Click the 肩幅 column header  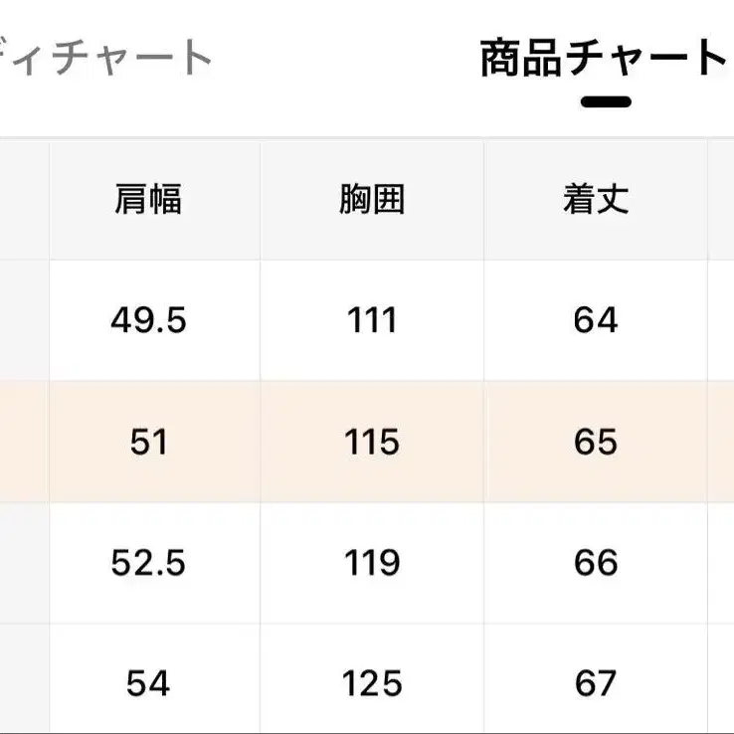[148, 200]
